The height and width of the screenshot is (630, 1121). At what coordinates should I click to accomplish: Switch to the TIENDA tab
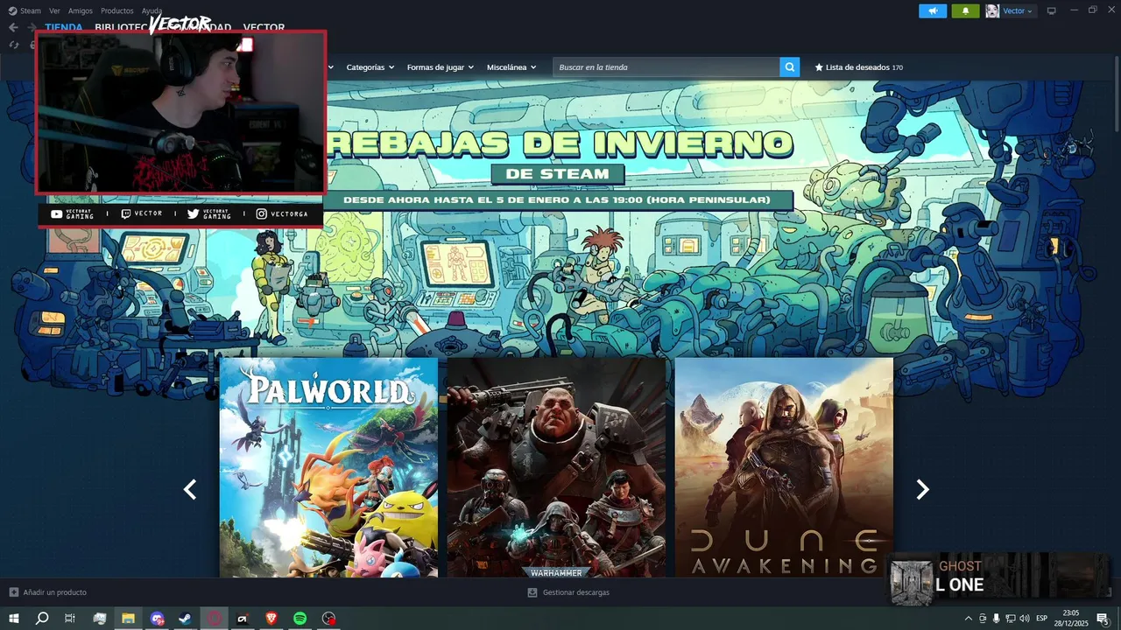(x=64, y=27)
